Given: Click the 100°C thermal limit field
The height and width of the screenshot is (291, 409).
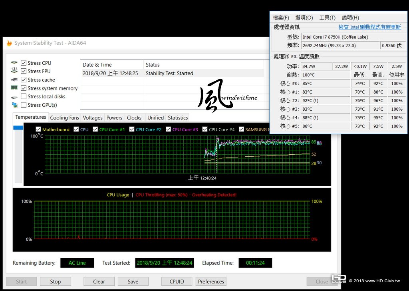Looking at the screenshot, I should pyautogui.click(x=325, y=75).
